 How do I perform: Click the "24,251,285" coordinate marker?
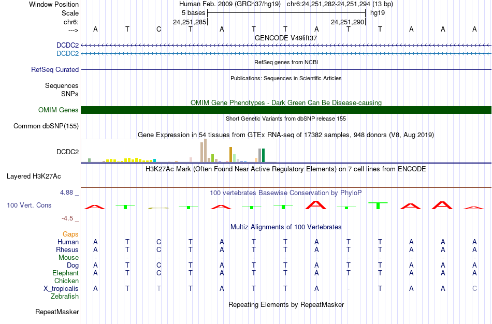(x=190, y=22)
